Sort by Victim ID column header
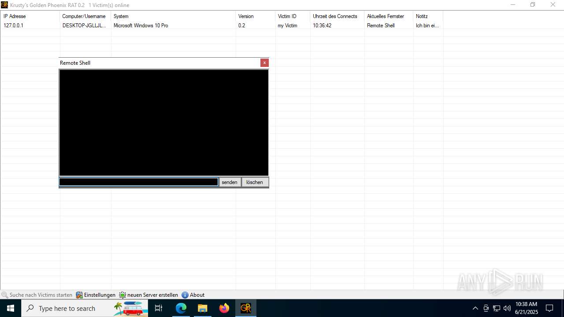564x317 pixels. 293,16
